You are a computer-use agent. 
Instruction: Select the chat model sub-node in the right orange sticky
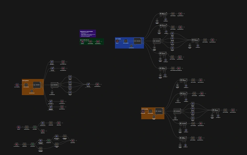pos(154,117)
